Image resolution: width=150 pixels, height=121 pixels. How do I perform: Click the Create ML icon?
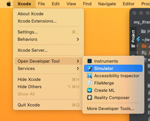(90, 90)
